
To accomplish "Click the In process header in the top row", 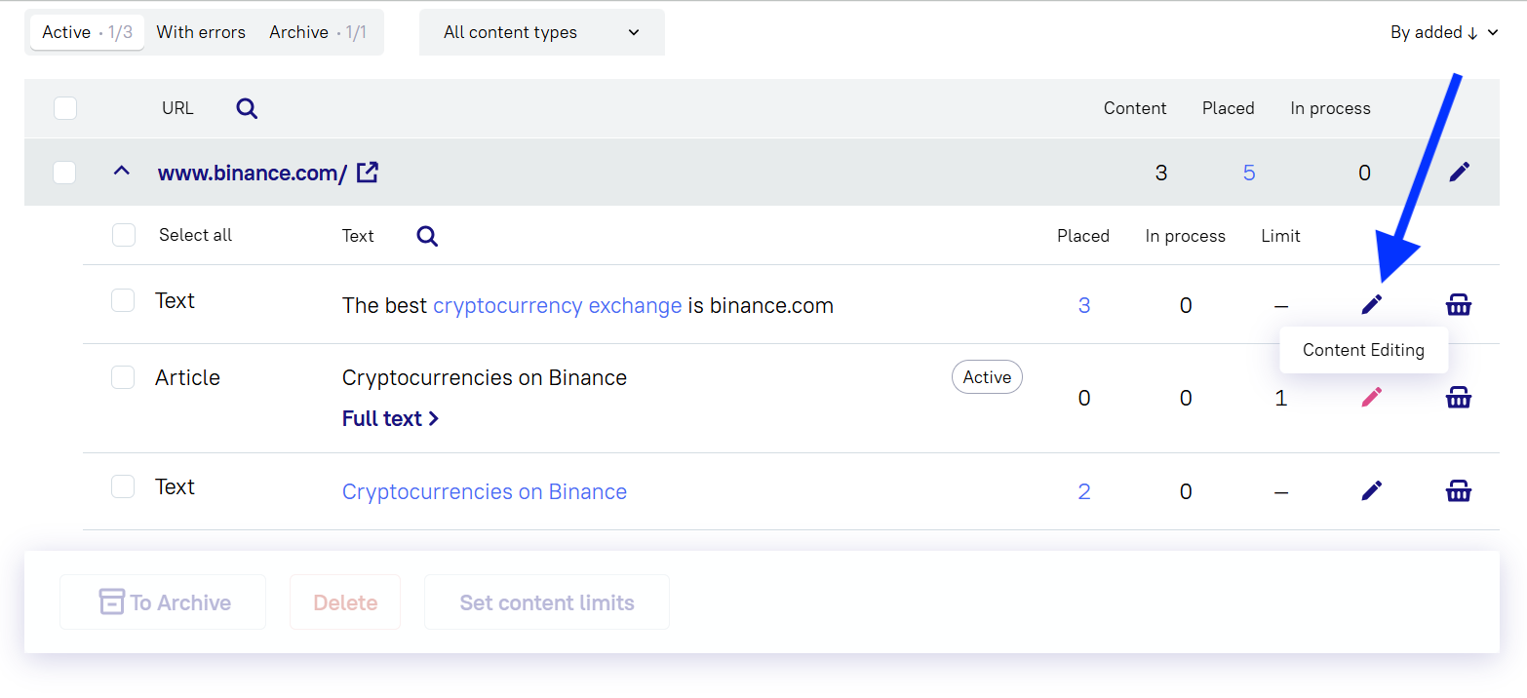I will [1330, 108].
